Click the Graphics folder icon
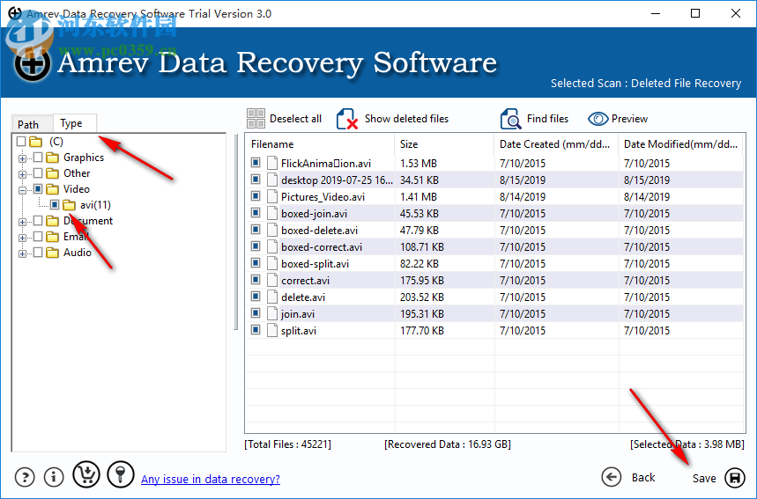 tap(52, 158)
